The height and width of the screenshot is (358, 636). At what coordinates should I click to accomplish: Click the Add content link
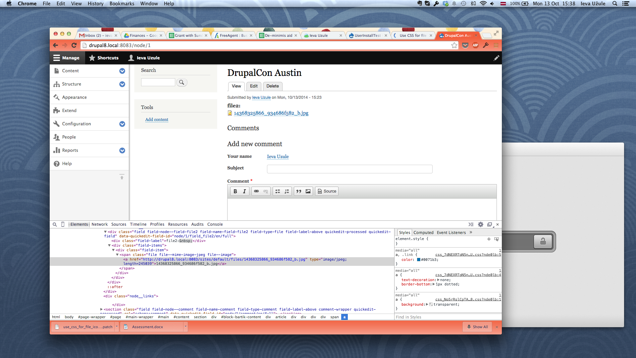pyautogui.click(x=157, y=120)
